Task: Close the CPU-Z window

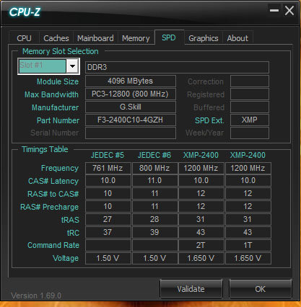Action: pos(289,11)
